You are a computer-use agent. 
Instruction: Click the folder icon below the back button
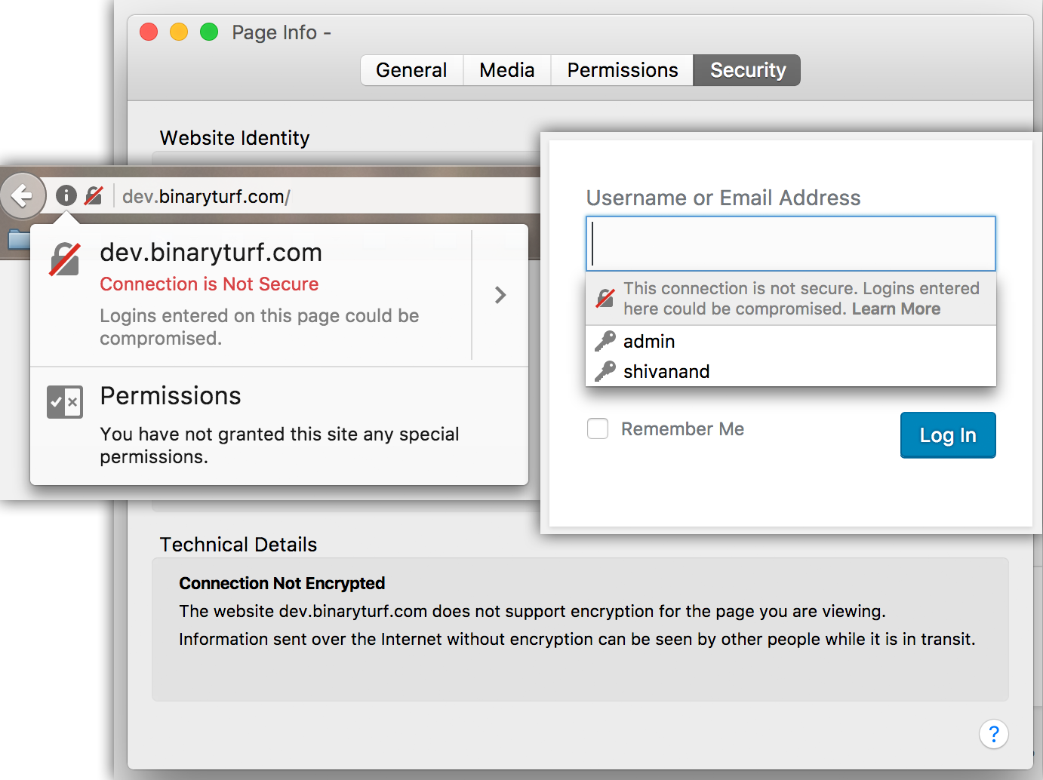[18, 240]
